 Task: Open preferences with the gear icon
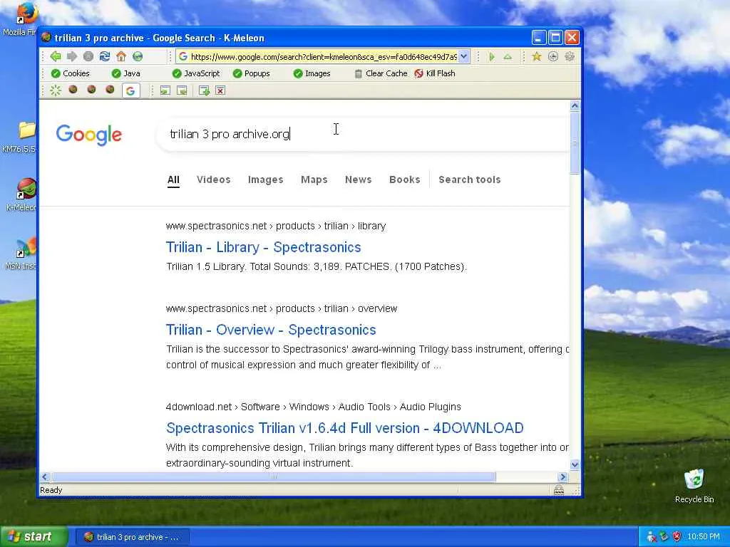tap(570, 57)
